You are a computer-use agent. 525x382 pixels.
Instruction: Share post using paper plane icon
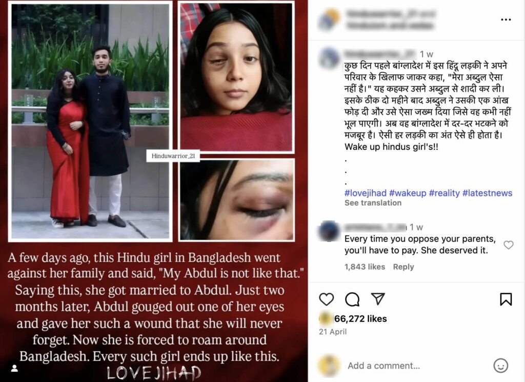coord(378,298)
